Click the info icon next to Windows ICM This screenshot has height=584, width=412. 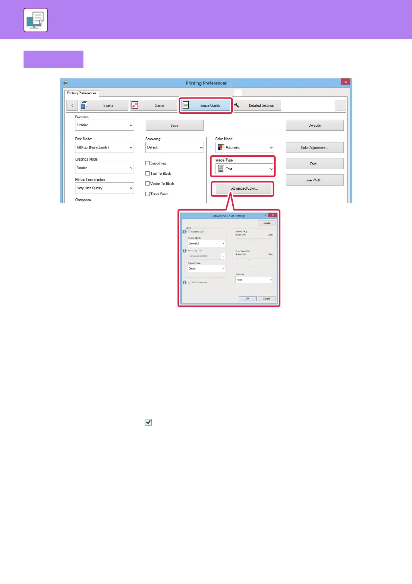click(185, 232)
